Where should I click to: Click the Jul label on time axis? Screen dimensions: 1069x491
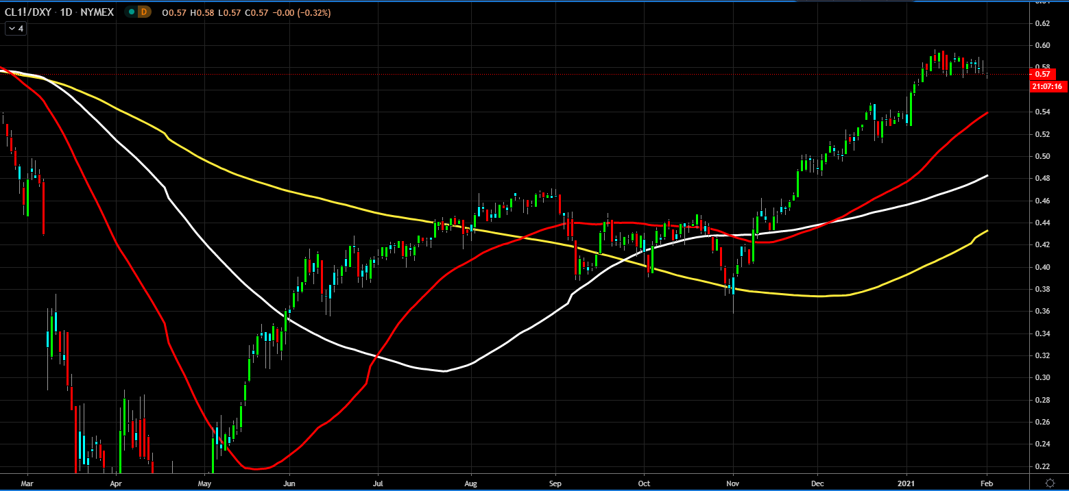(378, 483)
